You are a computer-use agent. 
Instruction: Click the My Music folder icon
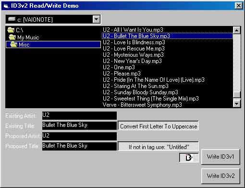coord(12,37)
